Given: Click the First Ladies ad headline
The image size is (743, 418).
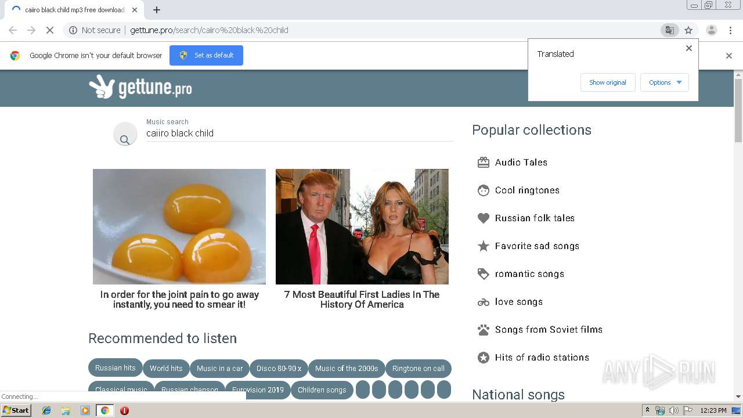Looking at the screenshot, I should coord(362,300).
